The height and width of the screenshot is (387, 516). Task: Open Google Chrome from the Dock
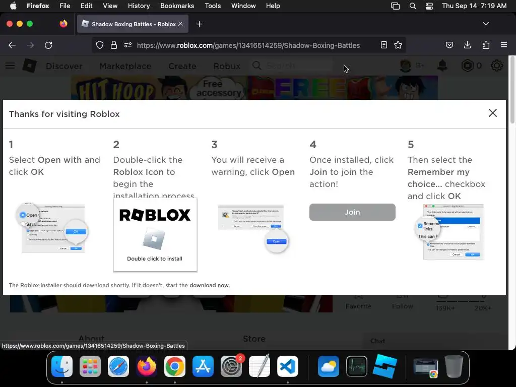coord(175,366)
